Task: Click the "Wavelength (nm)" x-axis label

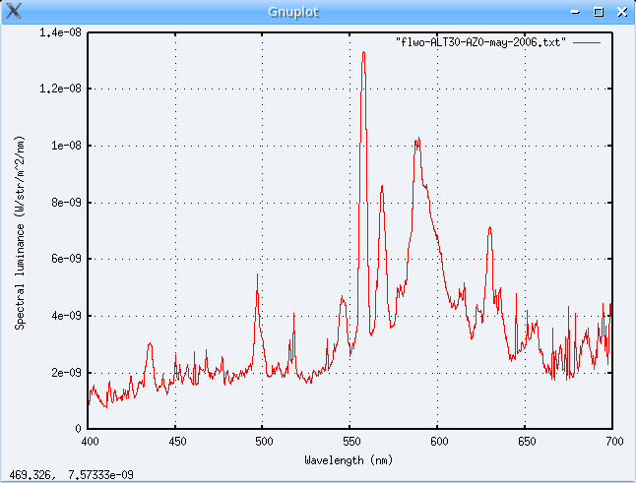Action: (x=350, y=459)
